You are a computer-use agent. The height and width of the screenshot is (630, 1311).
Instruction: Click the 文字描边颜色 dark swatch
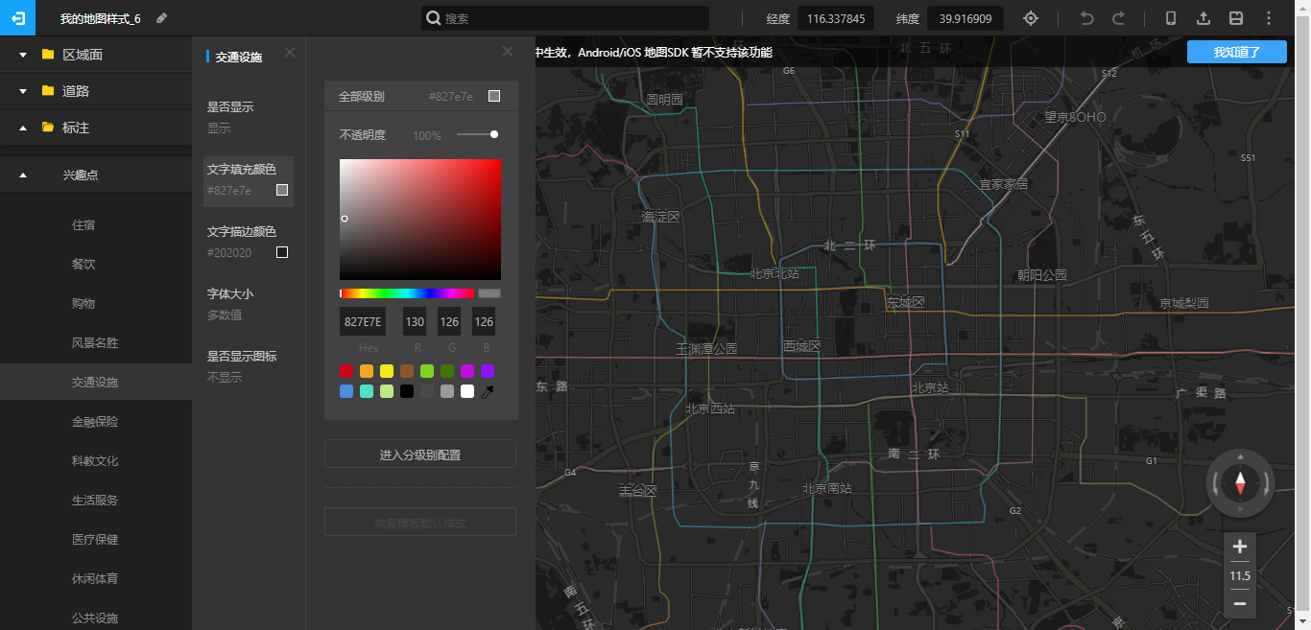click(x=282, y=252)
